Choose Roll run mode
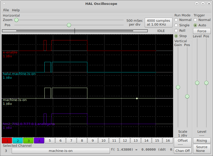The width and height of the screenshot is (213, 156). click(176, 31)
